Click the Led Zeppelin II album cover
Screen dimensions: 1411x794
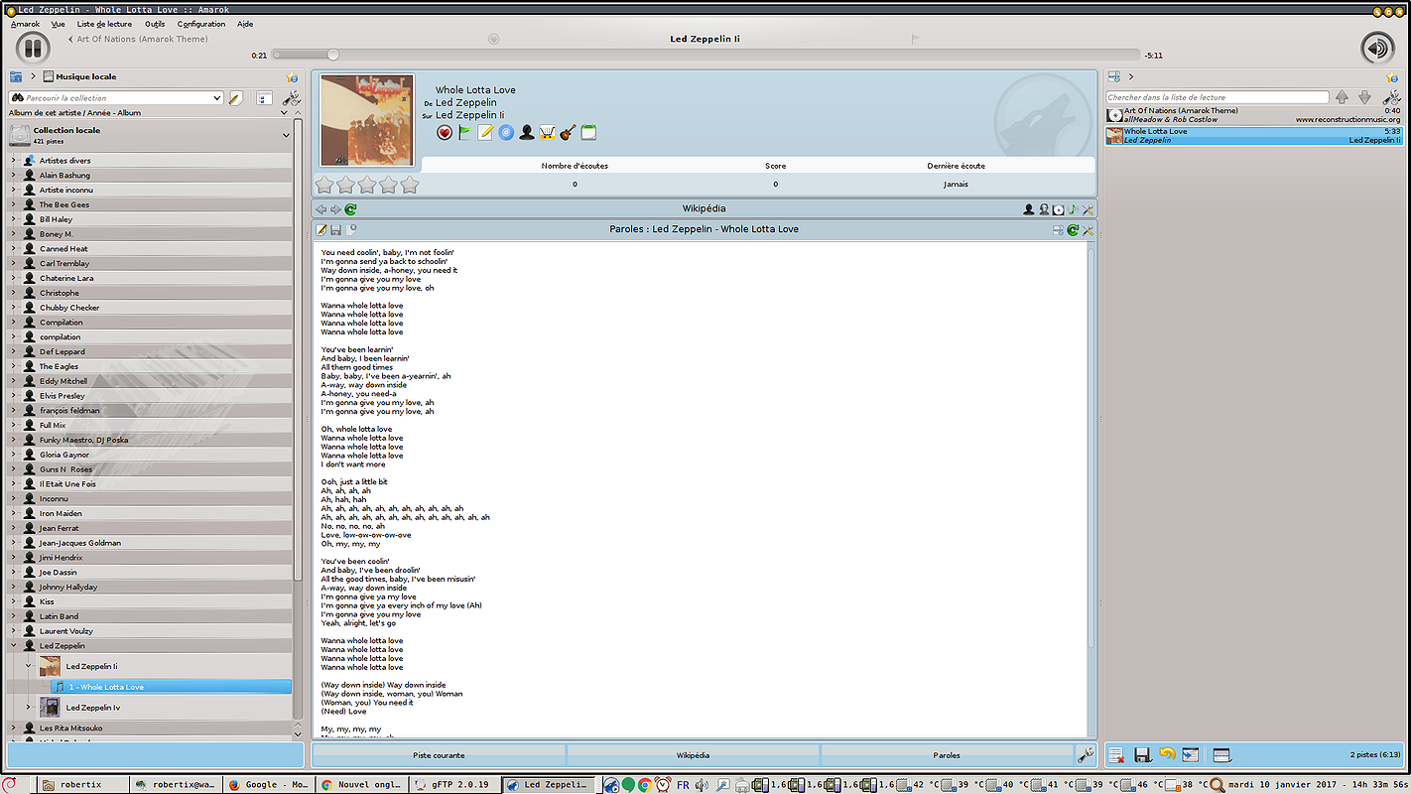tap(367, 120)
